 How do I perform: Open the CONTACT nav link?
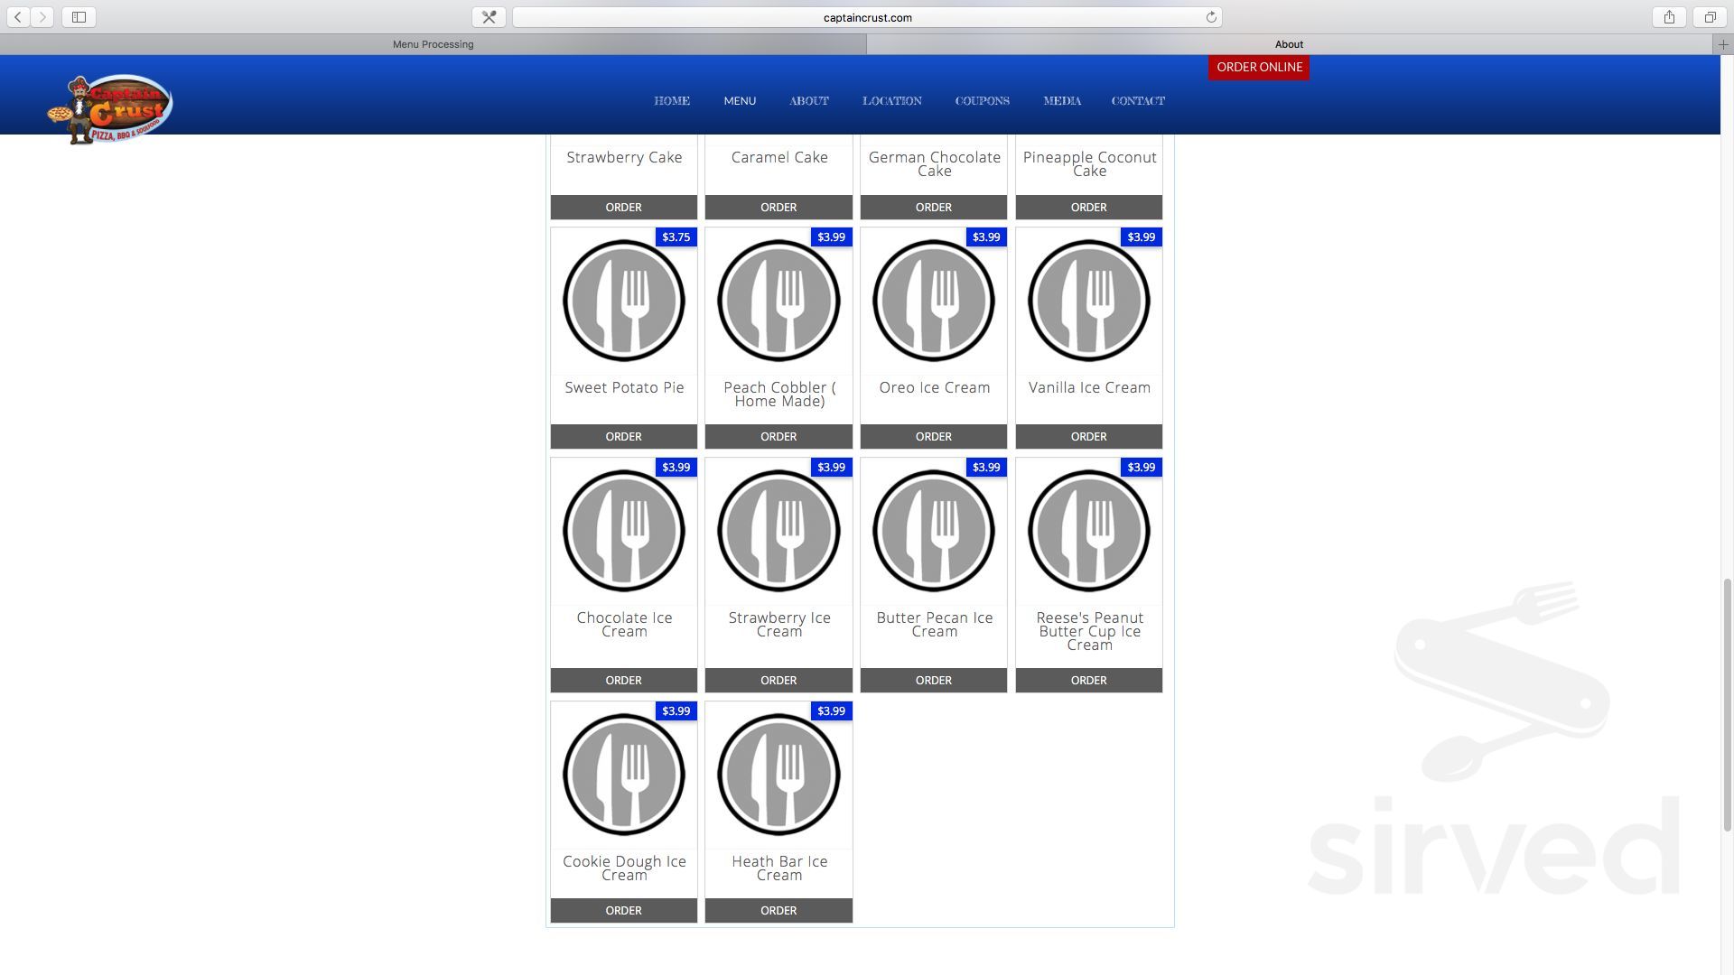point(1138,101)
